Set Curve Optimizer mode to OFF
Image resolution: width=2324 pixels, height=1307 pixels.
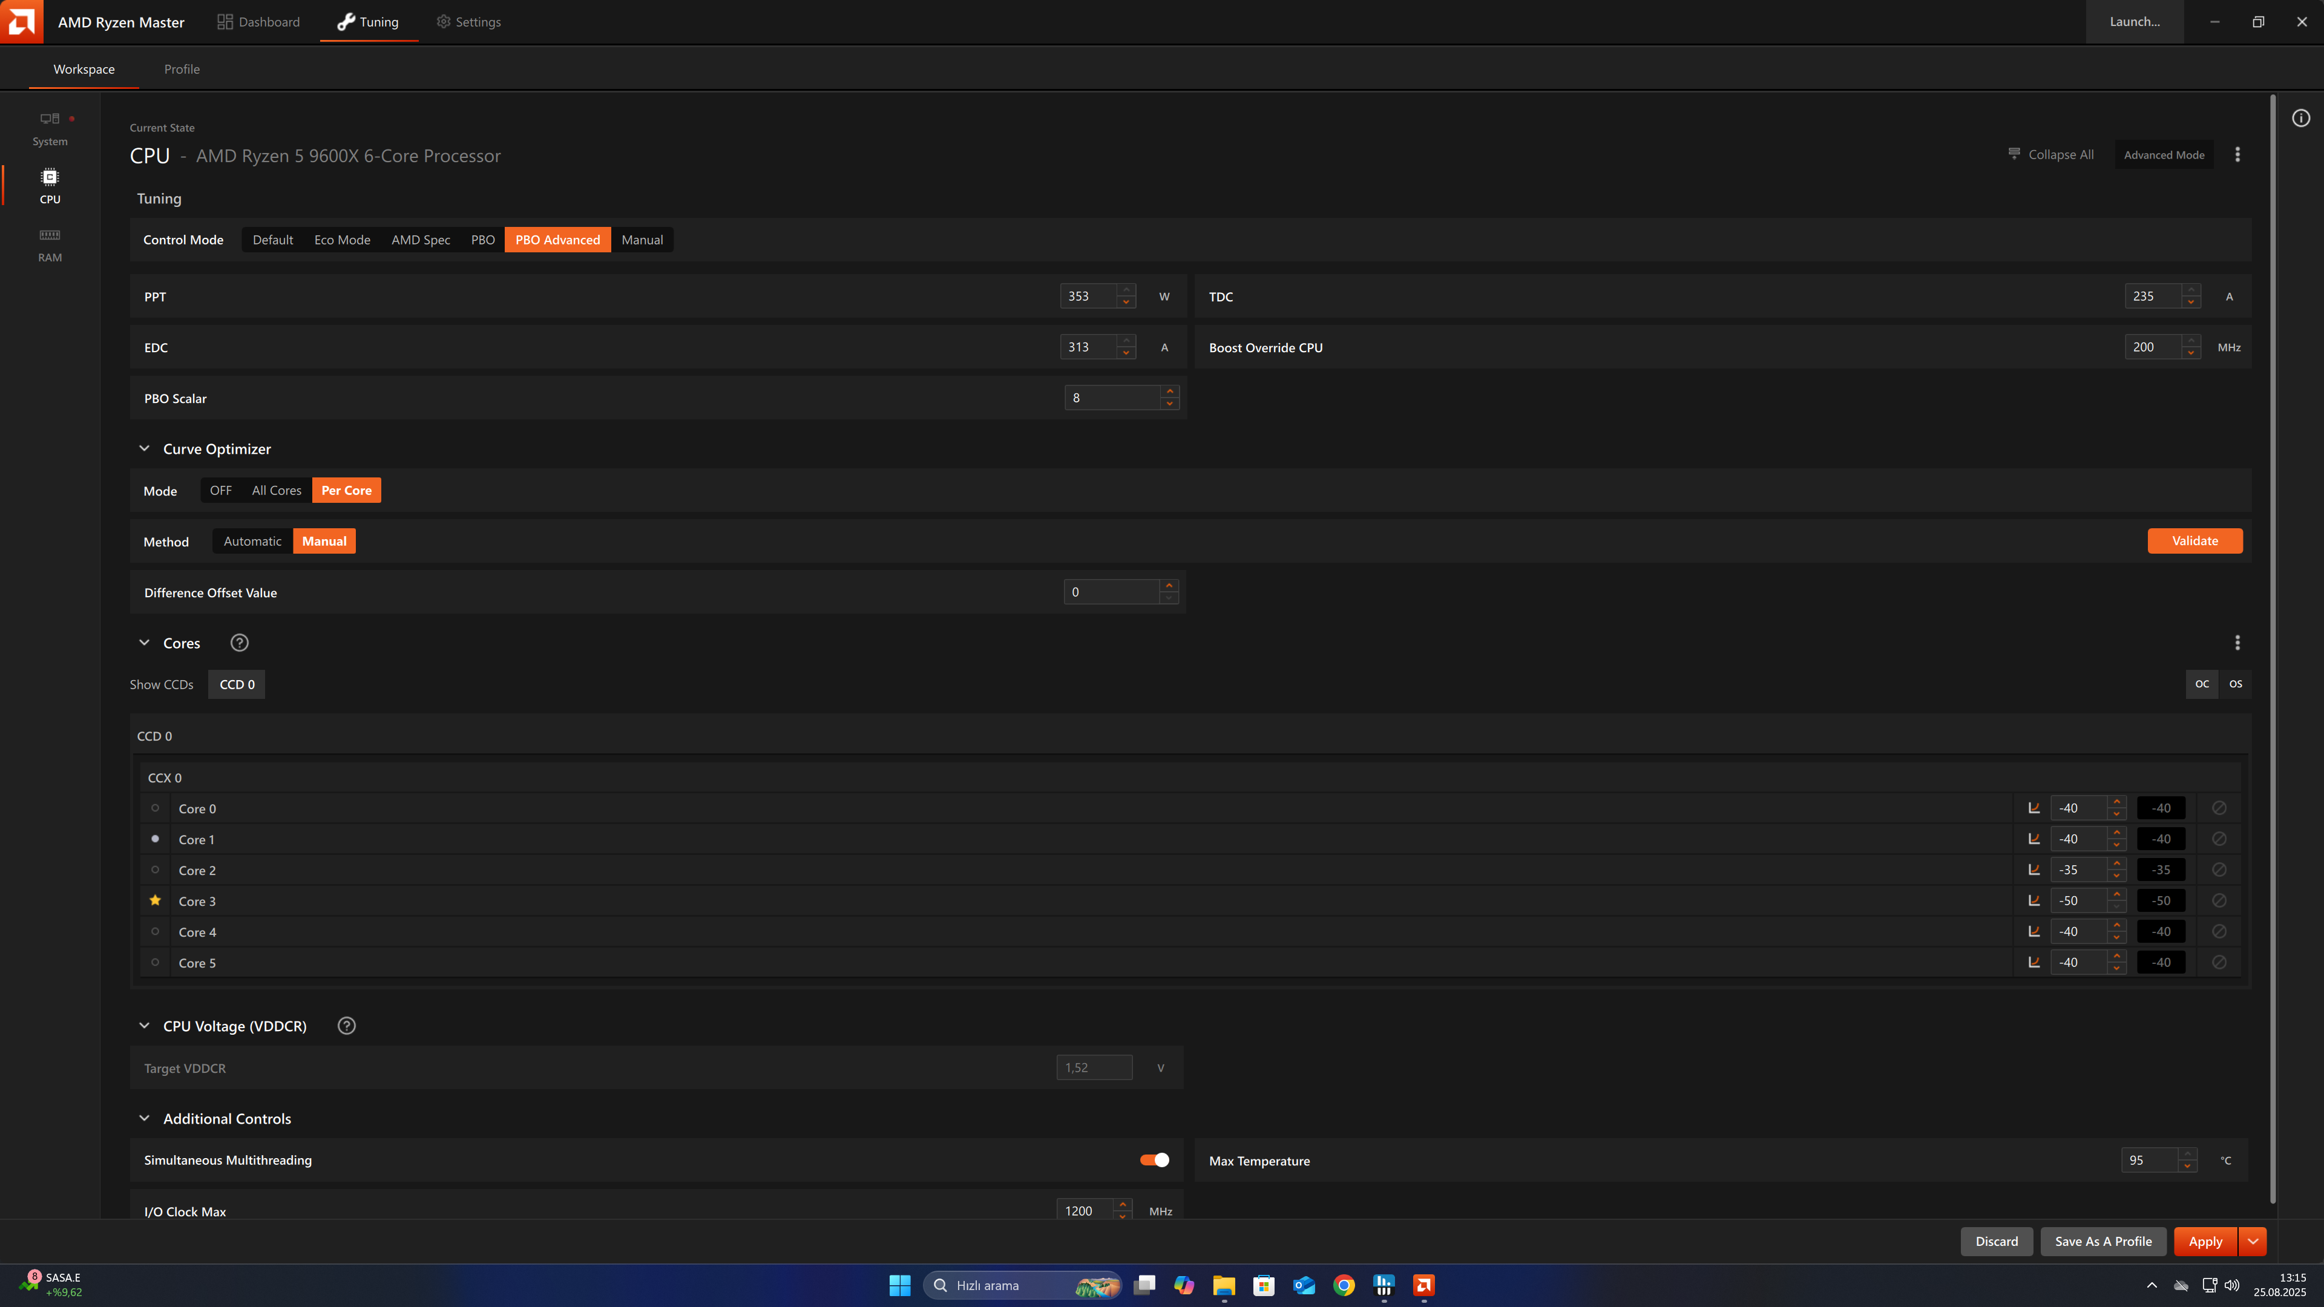[221, 491]
